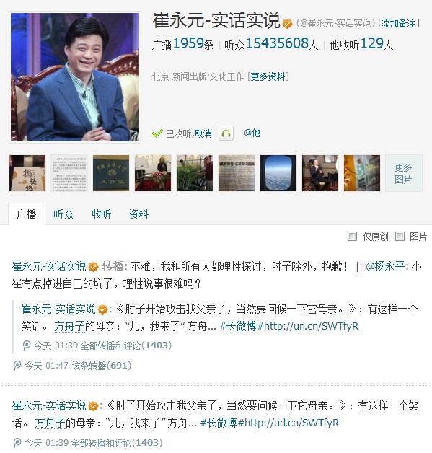Click the headphone listen icon button
The image size is (432, 453).
pos(226,133)
